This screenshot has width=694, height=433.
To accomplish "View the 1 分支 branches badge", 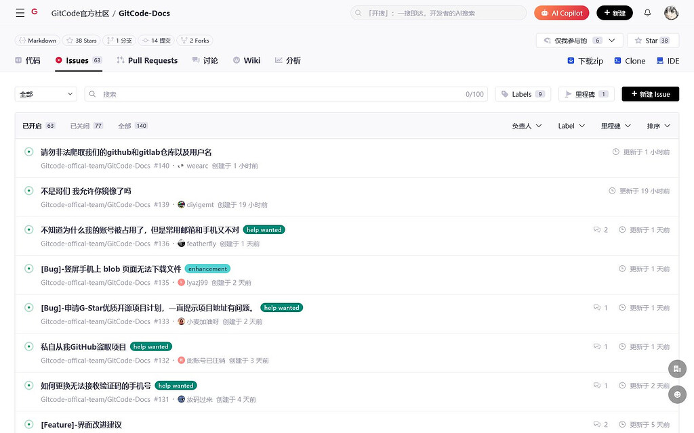I will pyautogui.click(x=119, y=40).
